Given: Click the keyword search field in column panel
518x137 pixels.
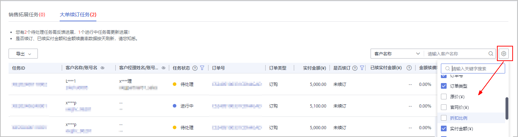Looking at the screenshot, I should click(473, 68).
